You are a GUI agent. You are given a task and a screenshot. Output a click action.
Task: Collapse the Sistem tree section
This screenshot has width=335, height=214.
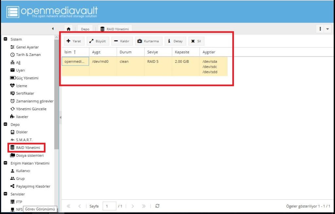tap(6, 39)
